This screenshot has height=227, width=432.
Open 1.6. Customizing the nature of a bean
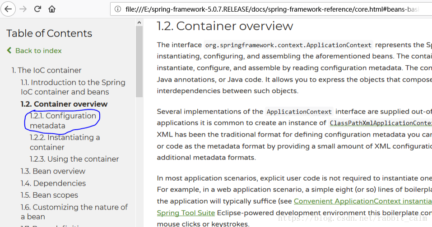click(74, 212)
